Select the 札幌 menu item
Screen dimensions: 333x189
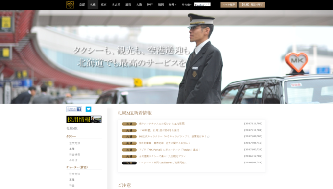[93, 5]
